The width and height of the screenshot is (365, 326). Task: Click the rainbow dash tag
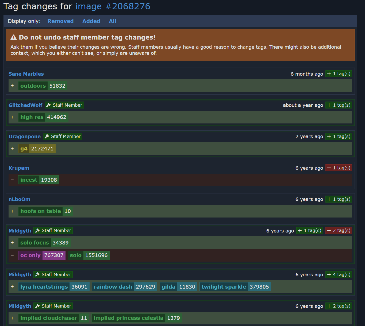click(113, 287)
